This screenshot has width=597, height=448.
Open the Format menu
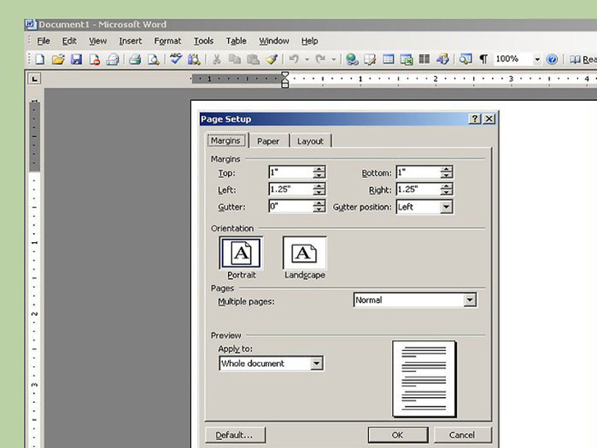(x=167, y=41)
